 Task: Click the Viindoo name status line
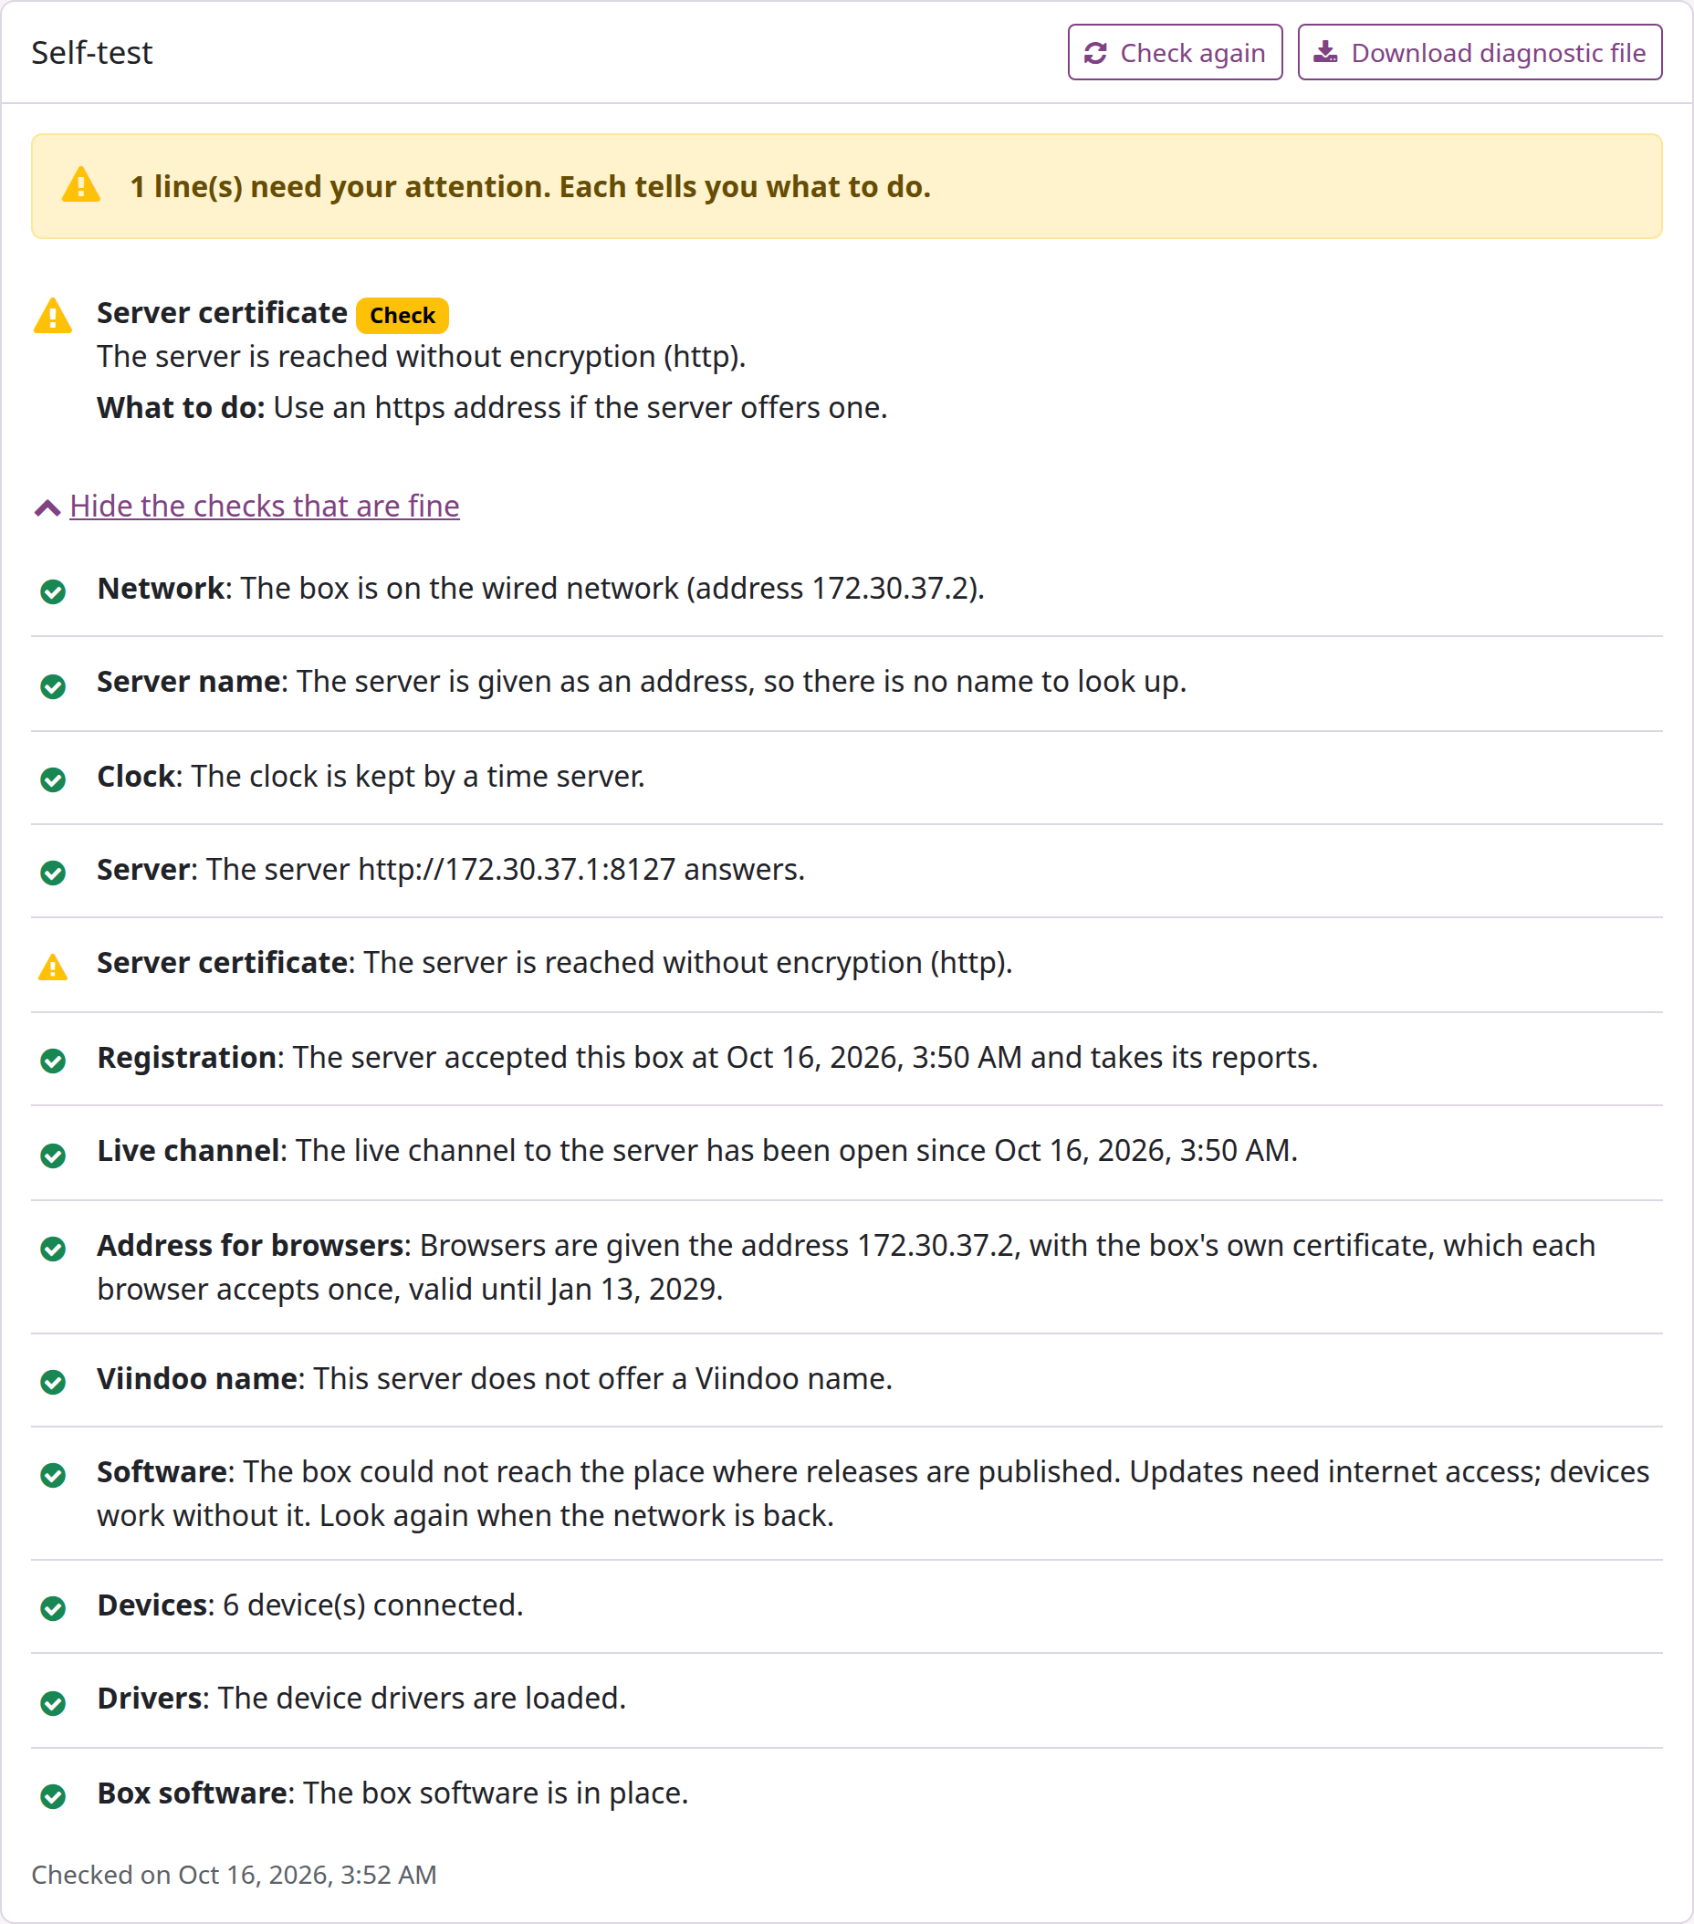[847, 1380]
